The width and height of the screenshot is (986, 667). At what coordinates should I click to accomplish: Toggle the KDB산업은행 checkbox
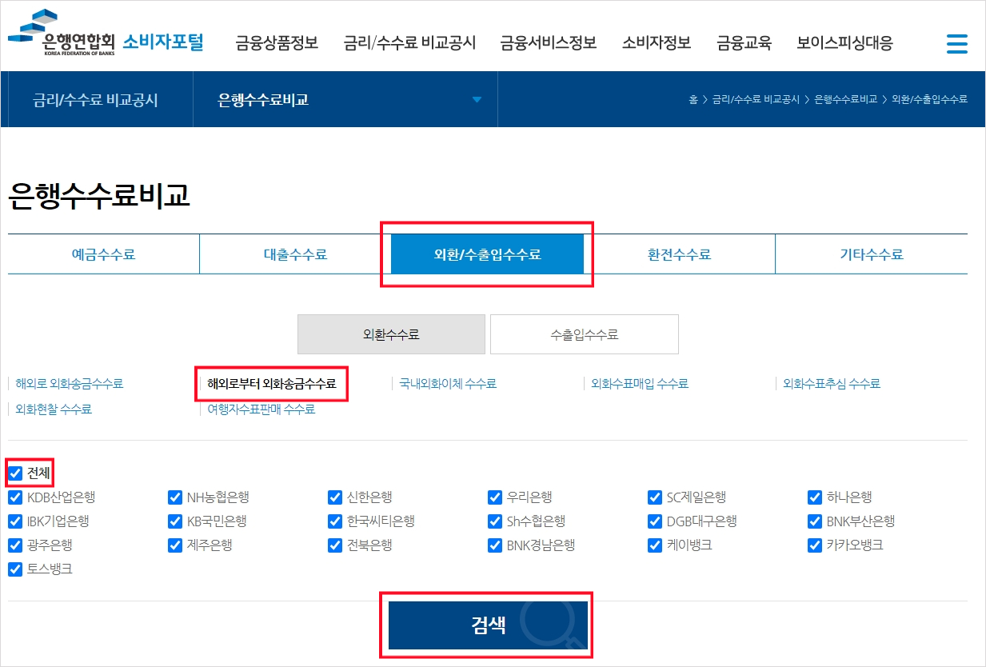pyautogui.click(x=15, y=497)
